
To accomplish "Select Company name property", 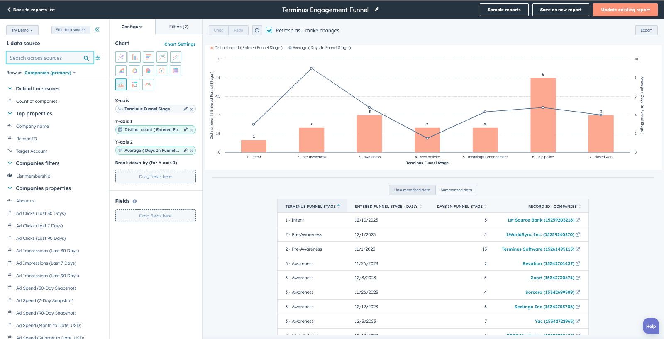I will [x=32, y=126].
